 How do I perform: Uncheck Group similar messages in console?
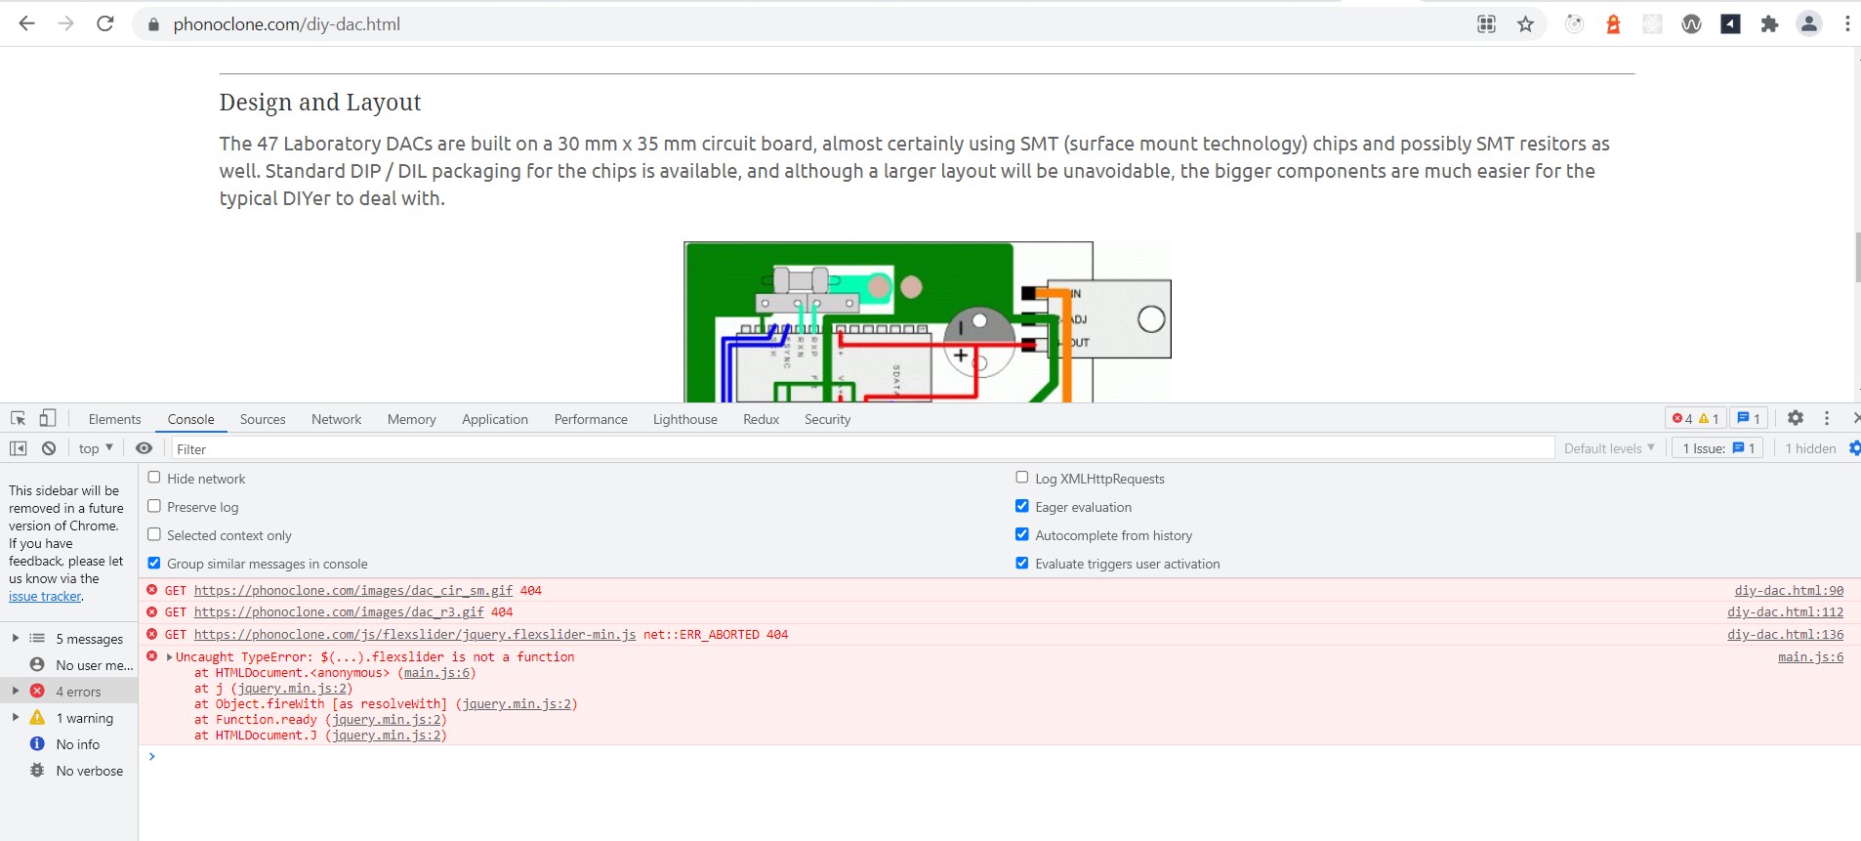pos(154,563)
